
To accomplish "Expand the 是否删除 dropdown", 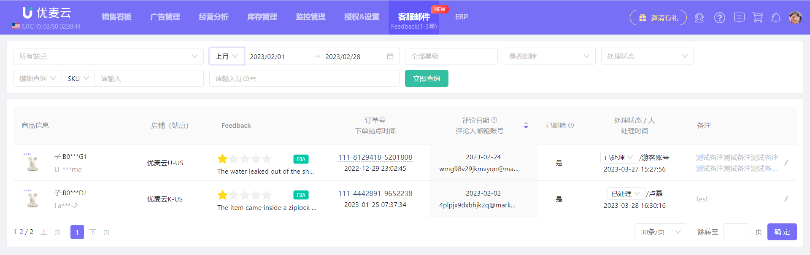I will [x=549, y=56].
